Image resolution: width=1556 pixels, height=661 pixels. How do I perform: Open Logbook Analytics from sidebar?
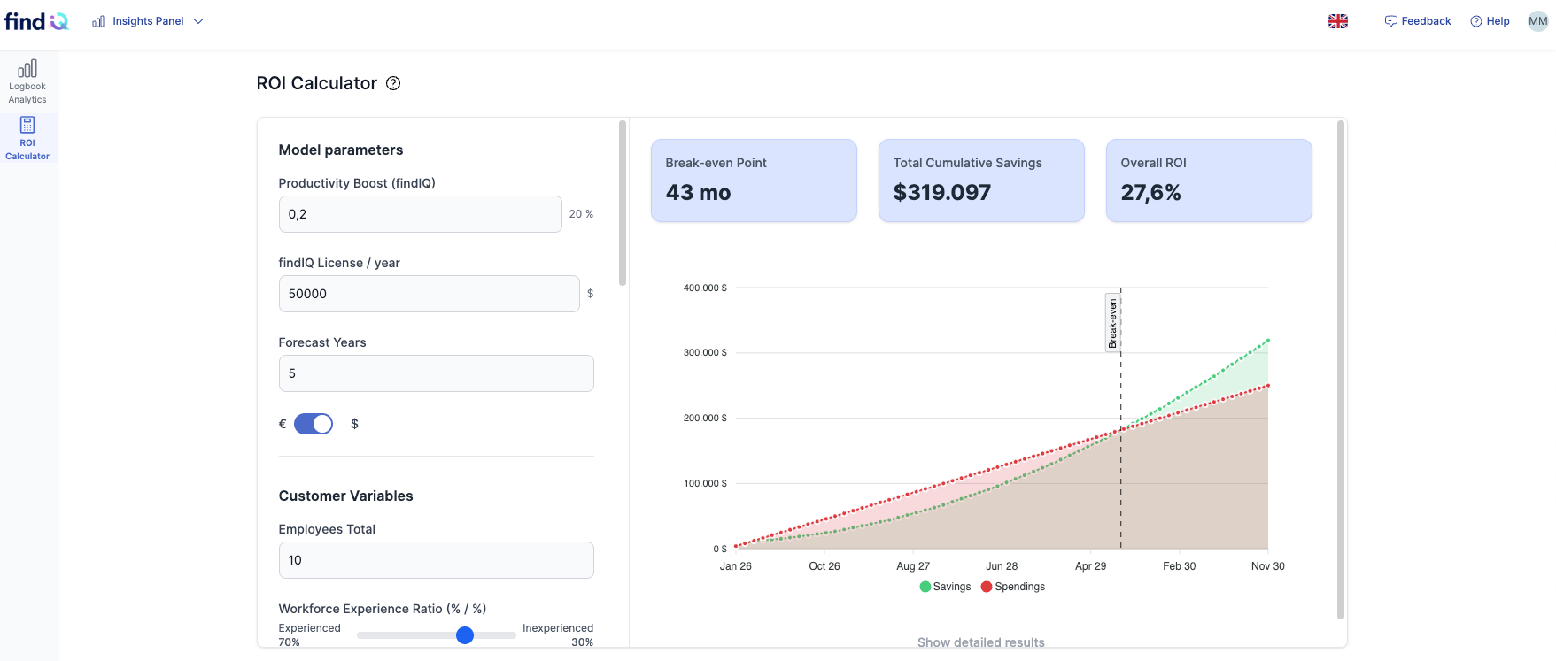coord(27,81)
